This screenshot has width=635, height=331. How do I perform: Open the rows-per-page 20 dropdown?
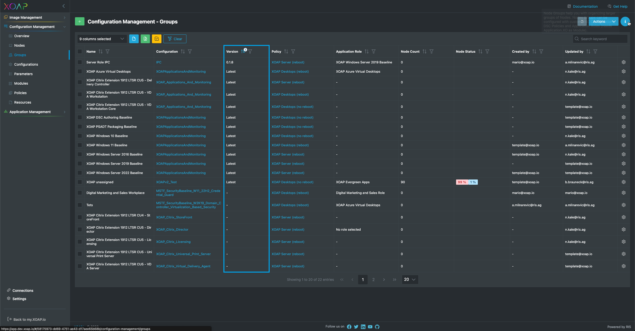(410, 279)
